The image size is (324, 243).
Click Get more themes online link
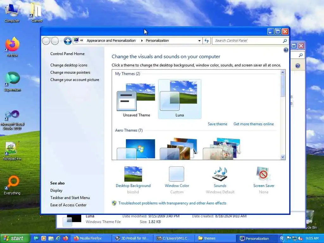pos(253,124)
